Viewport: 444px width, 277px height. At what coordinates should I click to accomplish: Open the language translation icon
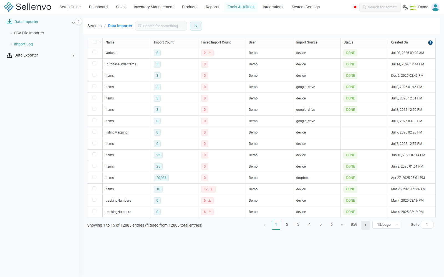[x=405, y=7]
